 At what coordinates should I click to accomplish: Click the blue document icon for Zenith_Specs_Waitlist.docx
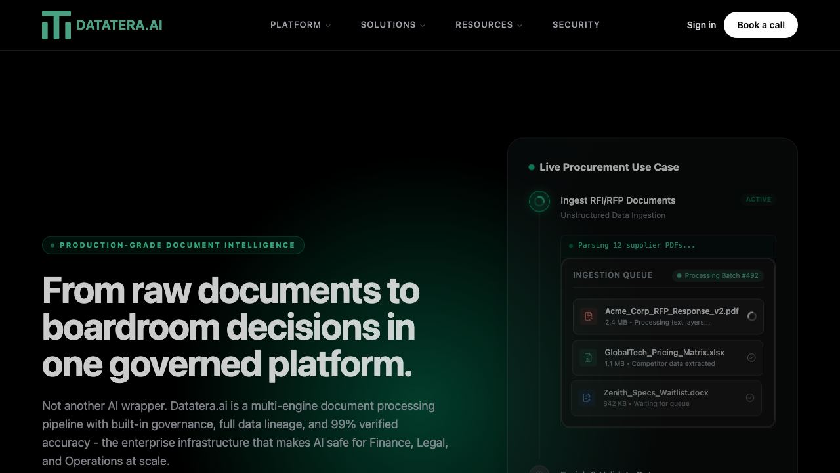[x=587, y=397]
